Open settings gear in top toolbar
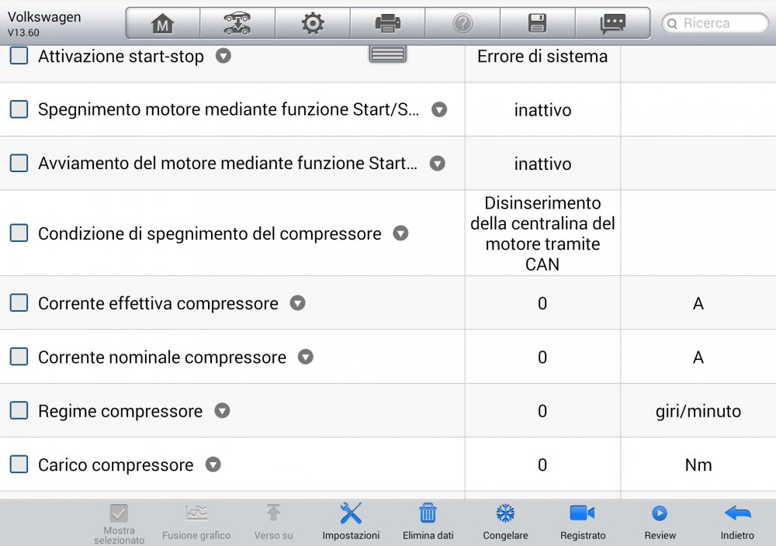 point(312,23)
